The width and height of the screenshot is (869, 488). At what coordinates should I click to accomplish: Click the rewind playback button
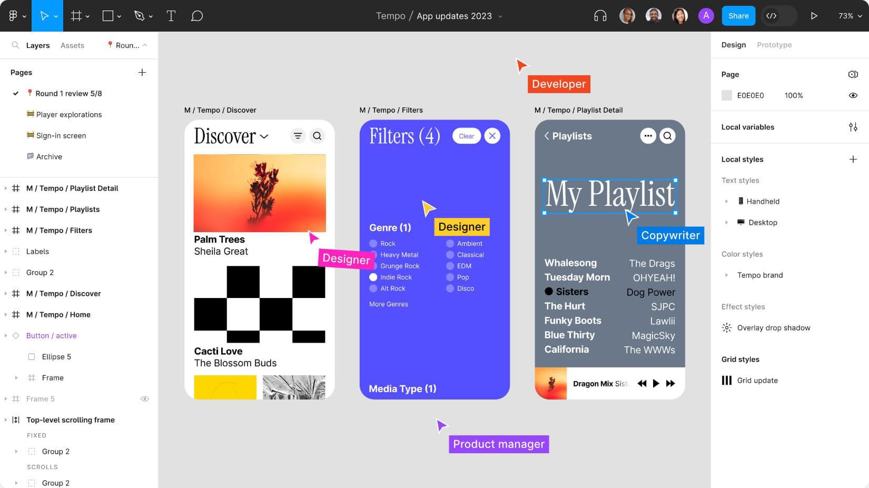coord(641,383)
